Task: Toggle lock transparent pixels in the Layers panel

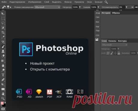Action: click(108, 53)
